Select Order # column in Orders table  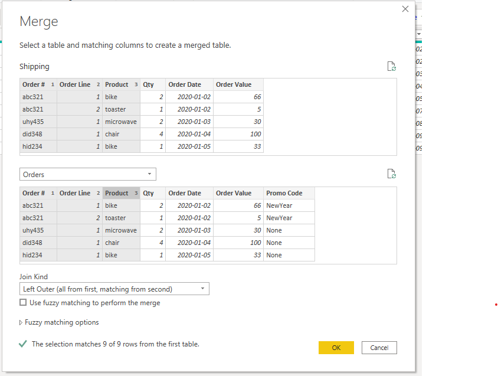38,193
